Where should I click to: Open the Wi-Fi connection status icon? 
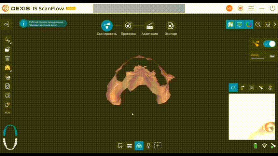click(x=264, y=146)
